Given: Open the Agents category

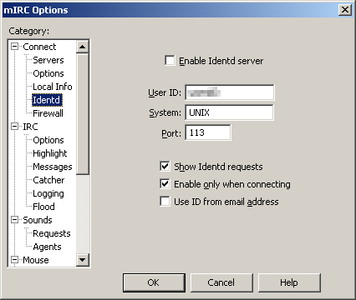Looking at the screenshot, I should click(x=47, y=247).
